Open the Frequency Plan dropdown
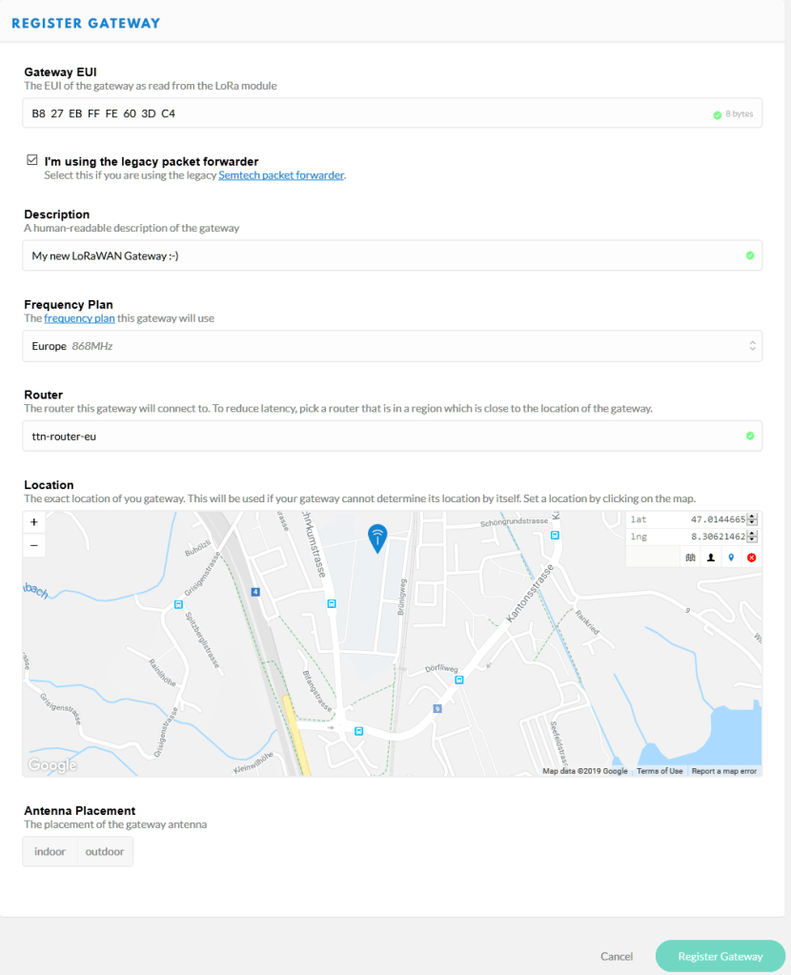 click(x=393, y=345)
